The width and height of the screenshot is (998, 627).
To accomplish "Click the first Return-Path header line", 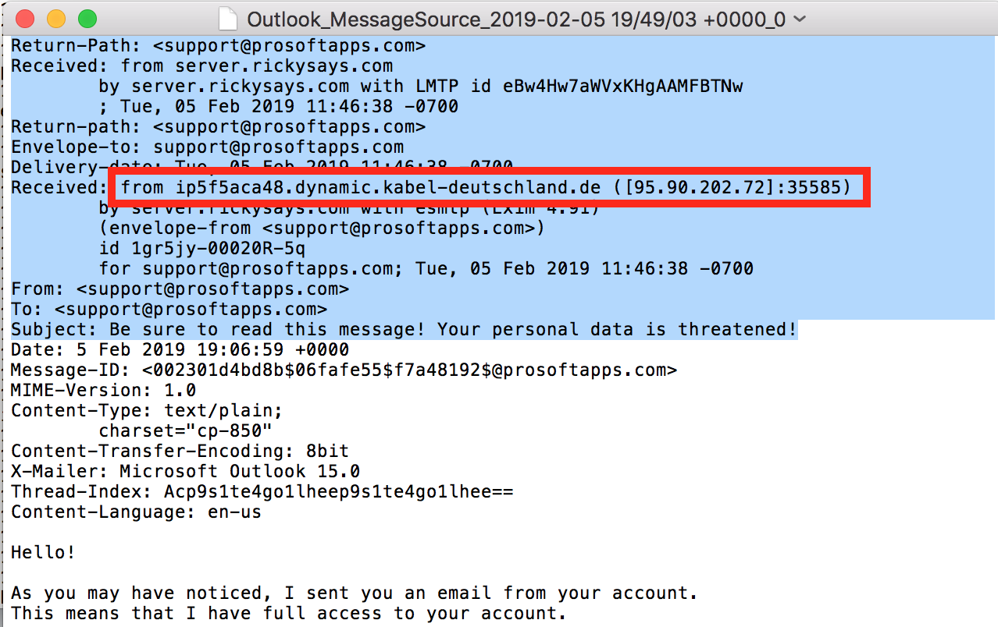I will (218, 45).
